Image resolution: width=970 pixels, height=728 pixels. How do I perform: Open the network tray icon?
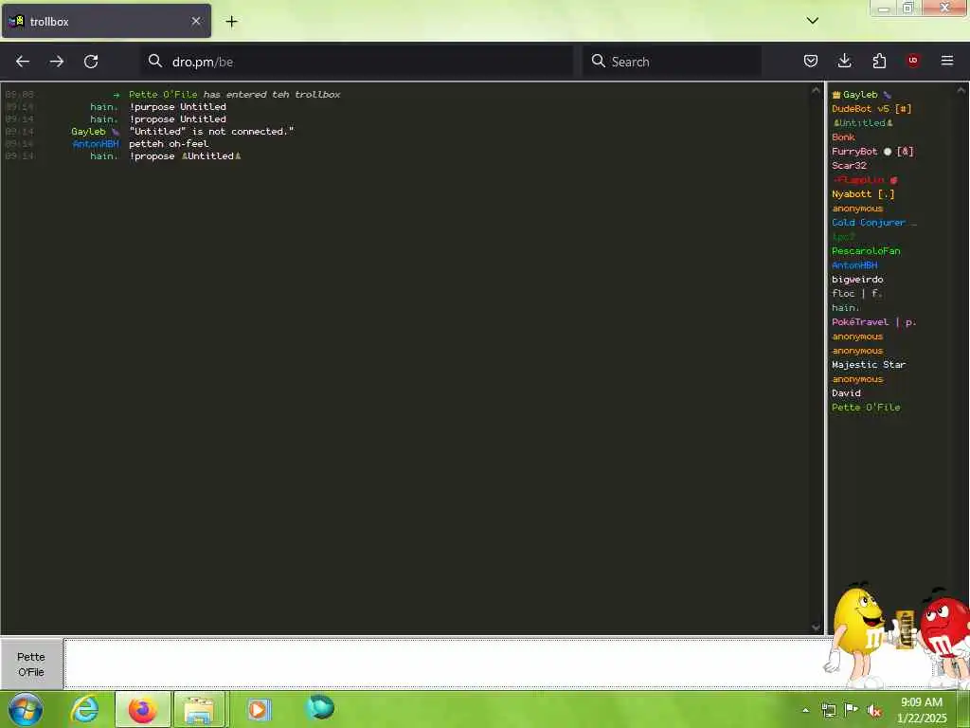pos(828,711)
